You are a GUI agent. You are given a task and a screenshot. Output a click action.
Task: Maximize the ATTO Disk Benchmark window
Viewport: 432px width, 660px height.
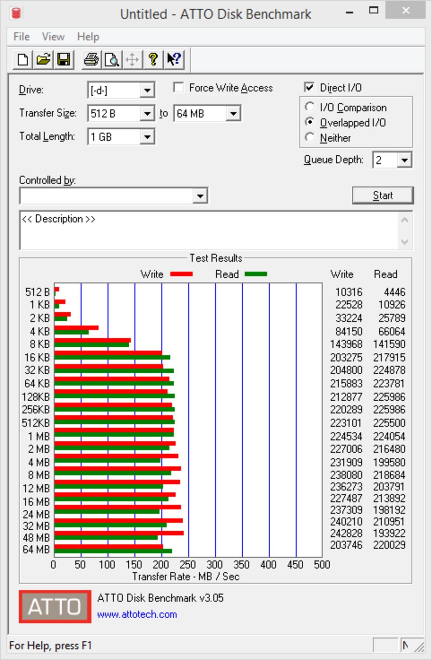[374, 11]
